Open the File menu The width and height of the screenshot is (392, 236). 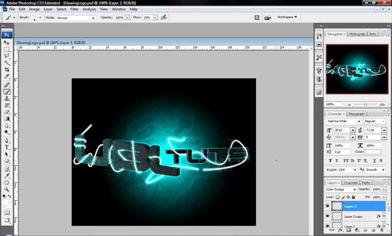click(x=12, y=9)
